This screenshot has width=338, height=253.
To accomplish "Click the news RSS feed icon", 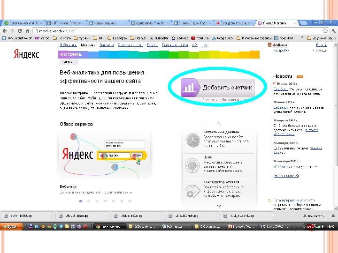I will 300,76.
